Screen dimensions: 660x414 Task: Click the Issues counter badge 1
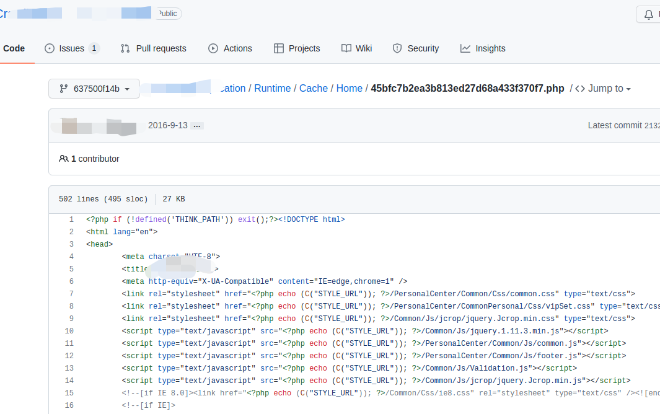click(x=94, y=48)
